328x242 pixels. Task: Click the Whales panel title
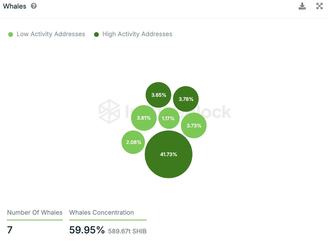click(x=15, y=6)
